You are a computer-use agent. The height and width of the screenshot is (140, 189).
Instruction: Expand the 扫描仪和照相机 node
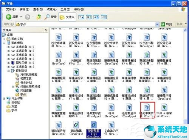[x=13, y=87]
